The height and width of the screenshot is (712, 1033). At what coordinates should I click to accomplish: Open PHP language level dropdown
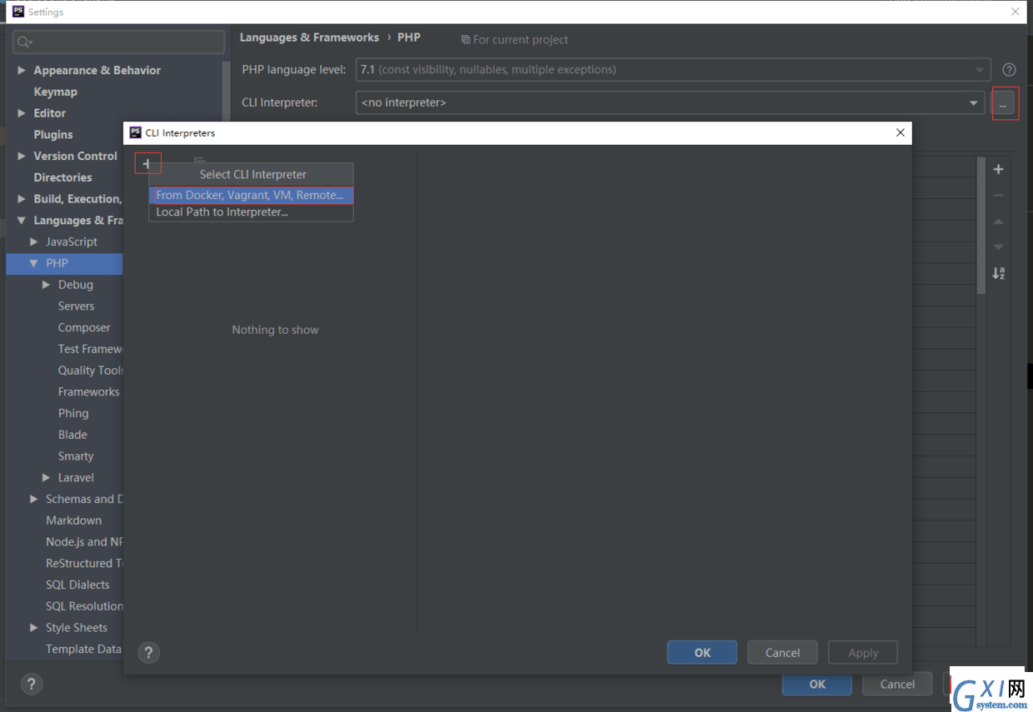tap(673, 70)
